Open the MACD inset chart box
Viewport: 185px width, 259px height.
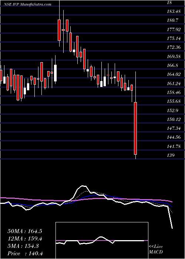102,240
